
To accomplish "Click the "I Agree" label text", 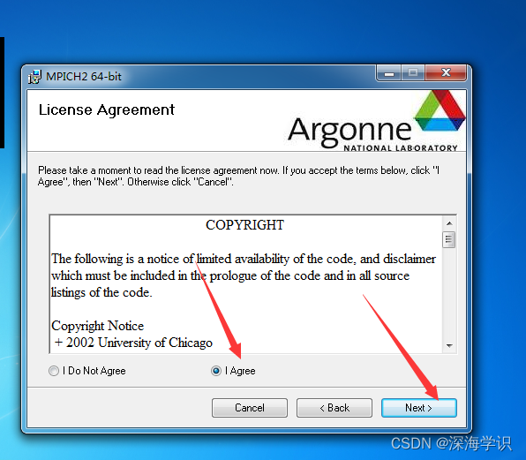I will coord(240,371).
